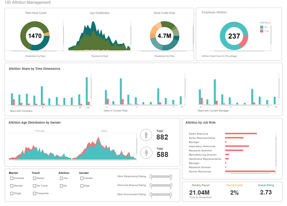Enable the Frequently travel filter
Screen dimensions: 287x206
pos(34,193)
